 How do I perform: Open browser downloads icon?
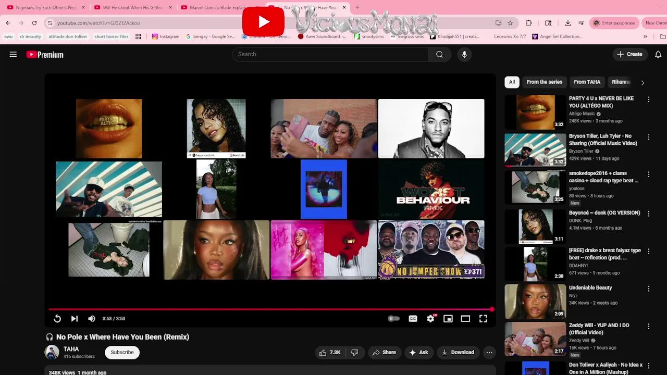(x=567, y=23)
